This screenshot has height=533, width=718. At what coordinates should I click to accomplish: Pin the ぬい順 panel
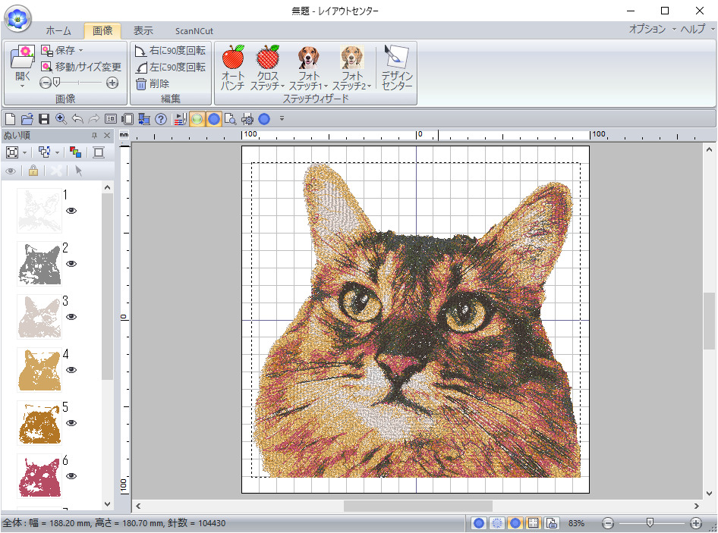(94, 136)
